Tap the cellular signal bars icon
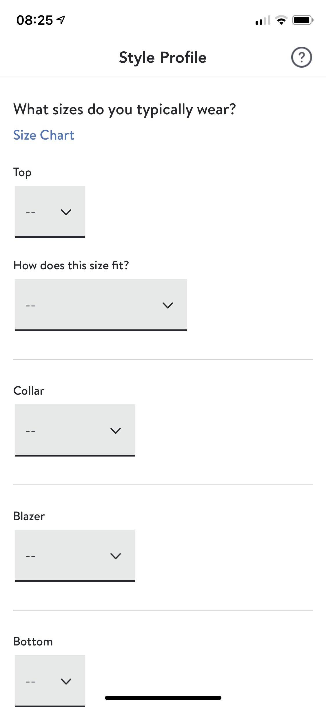 point(263,21)
